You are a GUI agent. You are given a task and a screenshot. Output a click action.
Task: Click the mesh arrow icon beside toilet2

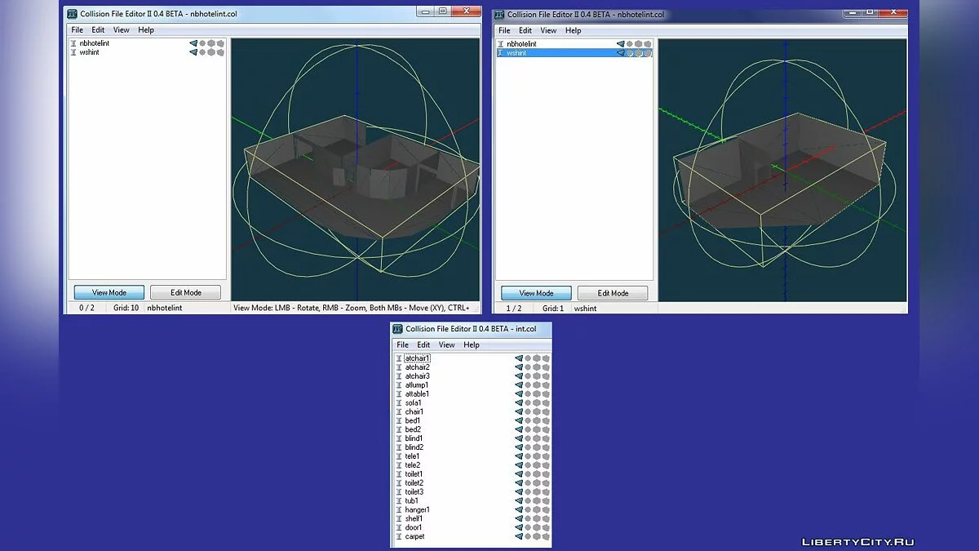click(x=519, y=483)
